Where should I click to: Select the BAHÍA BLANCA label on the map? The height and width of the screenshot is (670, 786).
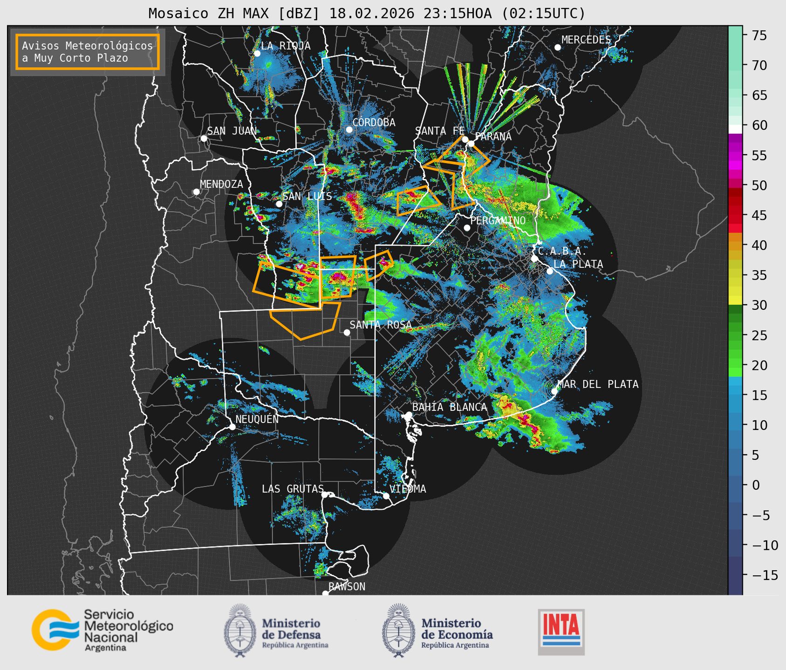pos(450,407)
